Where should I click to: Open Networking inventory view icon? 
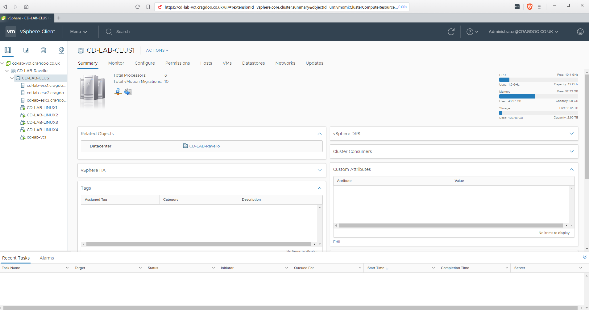tap(61, 50)
